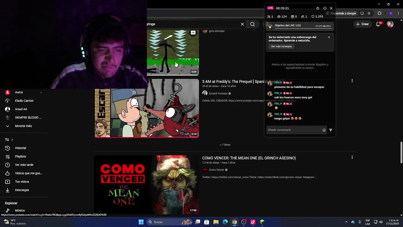Viewport: 403px width, 227px height.
Task: Click the viewers count eye icon
Action: pyautogui.click(x=279, y=16)
